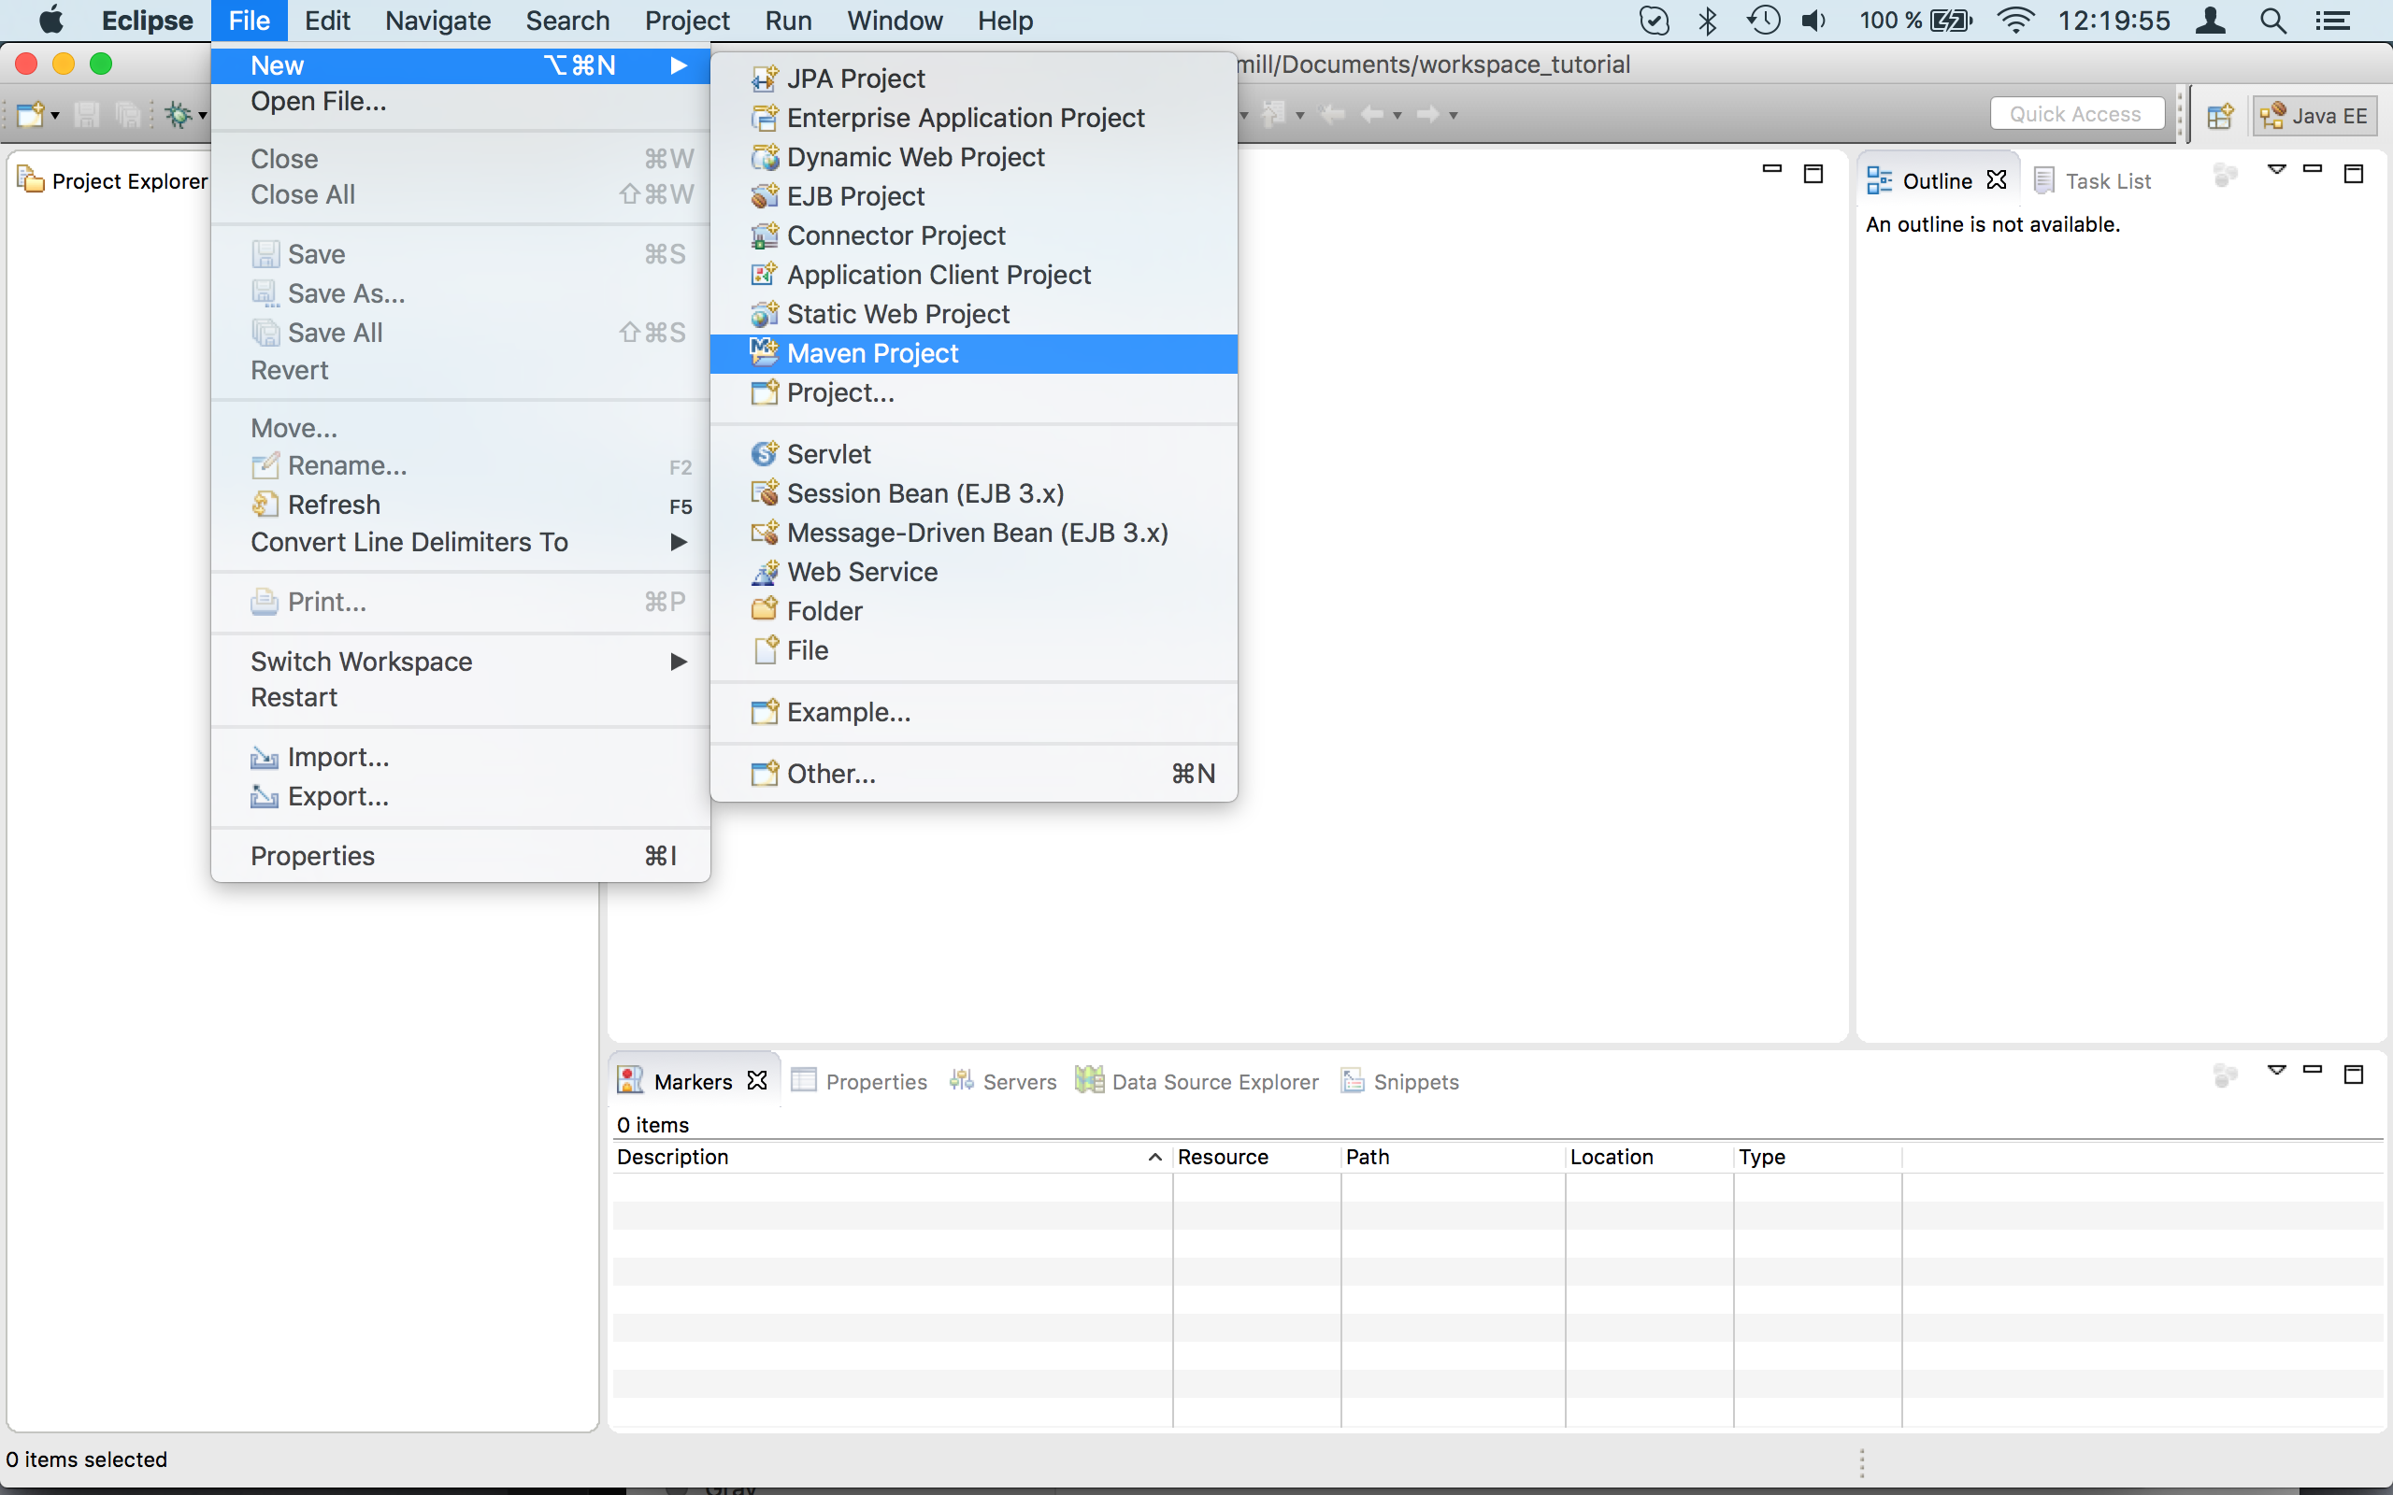Click the Location column header
This screenshot has height=1495, width=2393.
pyautogui.click(x=1648, y=1157)
